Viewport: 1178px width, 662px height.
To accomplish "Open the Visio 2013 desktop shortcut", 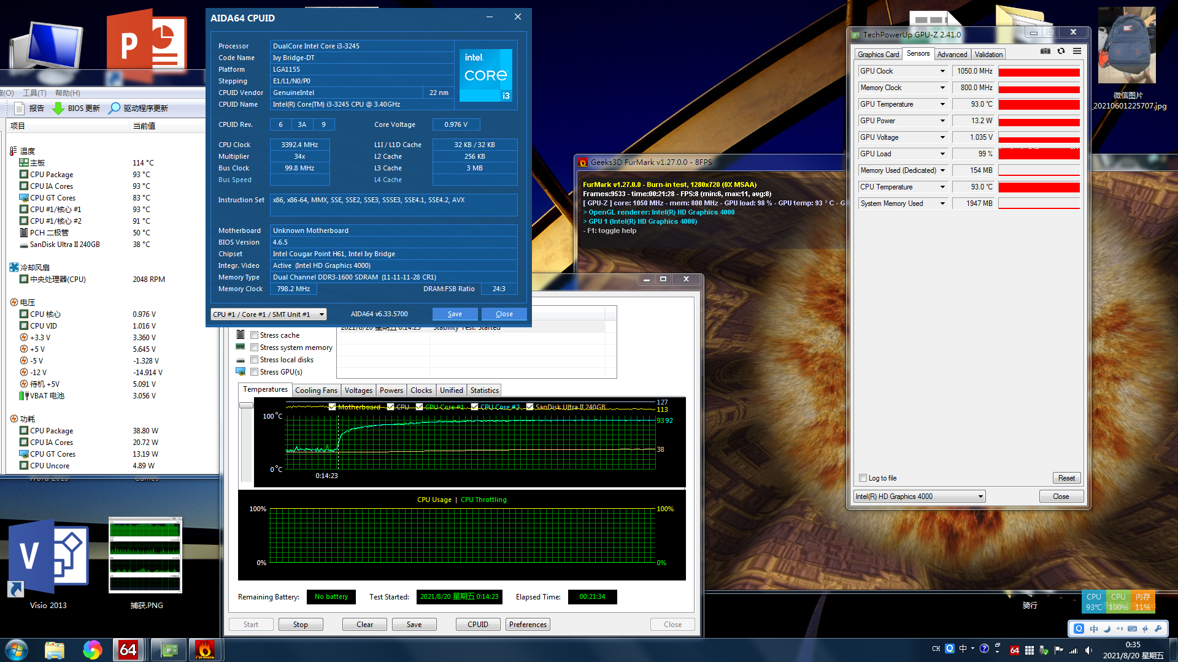I will 48,564.
